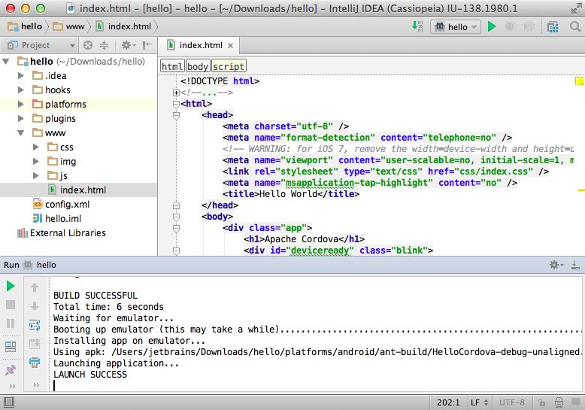The width and height of the screenshot is (585, 410).
Task: Click inside the Run console output
Action: coord(316,334)
